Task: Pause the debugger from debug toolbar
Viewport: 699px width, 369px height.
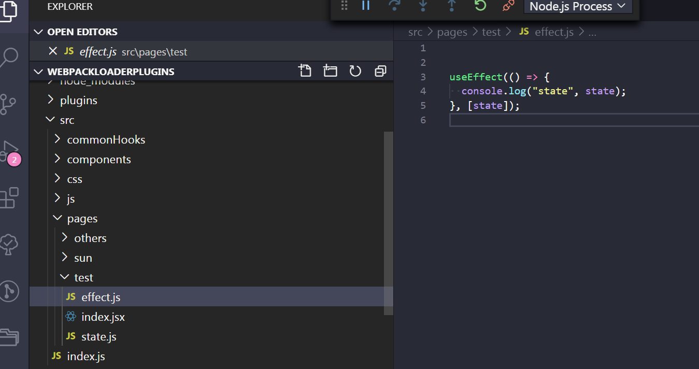Action: pos(366,6)
